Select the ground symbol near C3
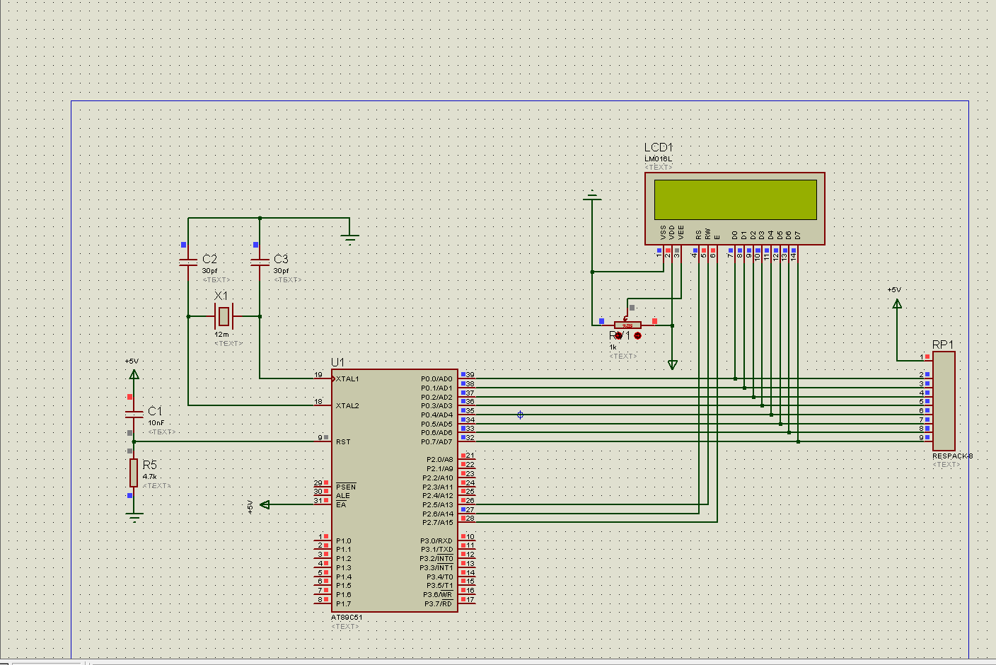The height and width of the screenshot is (665, 996). pos(349,238)
